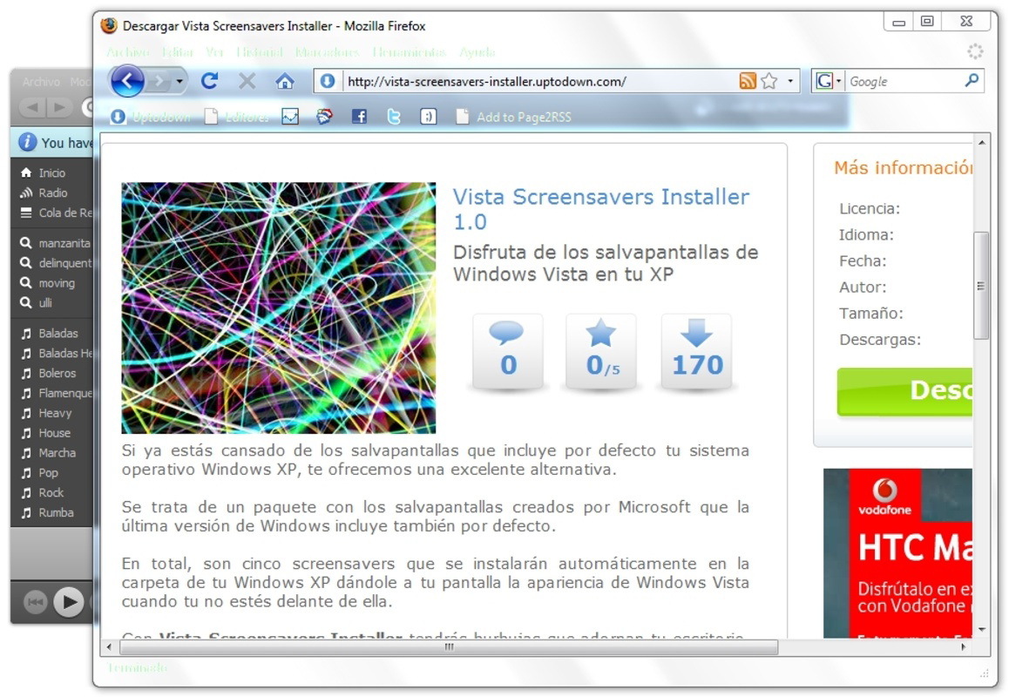This screenshot has height=697, width=1009.
Task: Open the Boleros playlist in music player
Action: coord(48,373)
